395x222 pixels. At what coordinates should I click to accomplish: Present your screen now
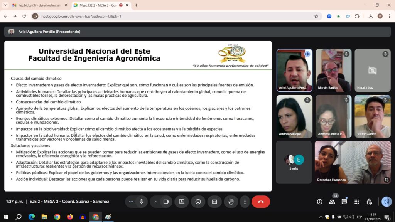click(181, 201)
